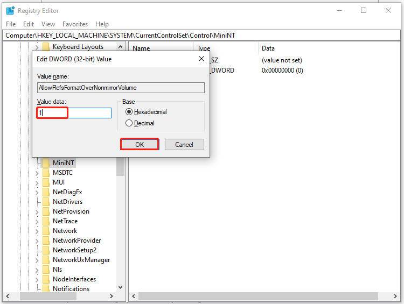Image resolution: width=404 pixels, height=304 pixels.
Task: Click tree pane horizontal scroll right arrow
Action: point(112,296)
